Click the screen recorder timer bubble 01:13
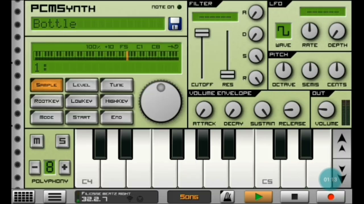Viewport: 364px width, 204px height. [x=330, y=179]
